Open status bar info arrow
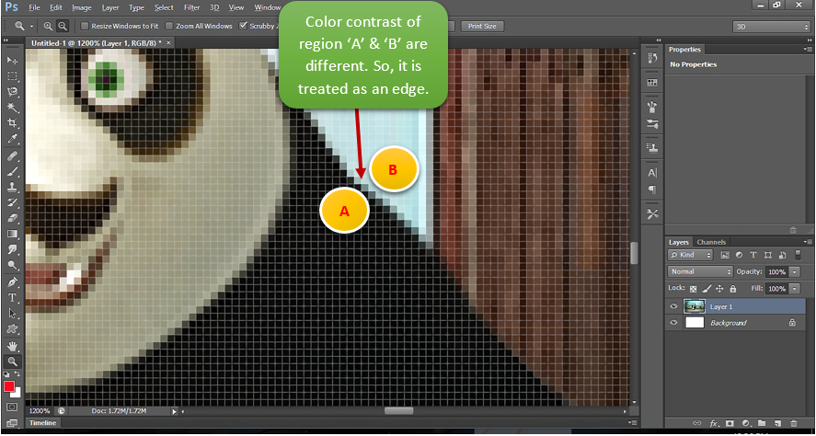Image resolution: width=816 pixels, height=436 pixels. (x=175, y=411)
